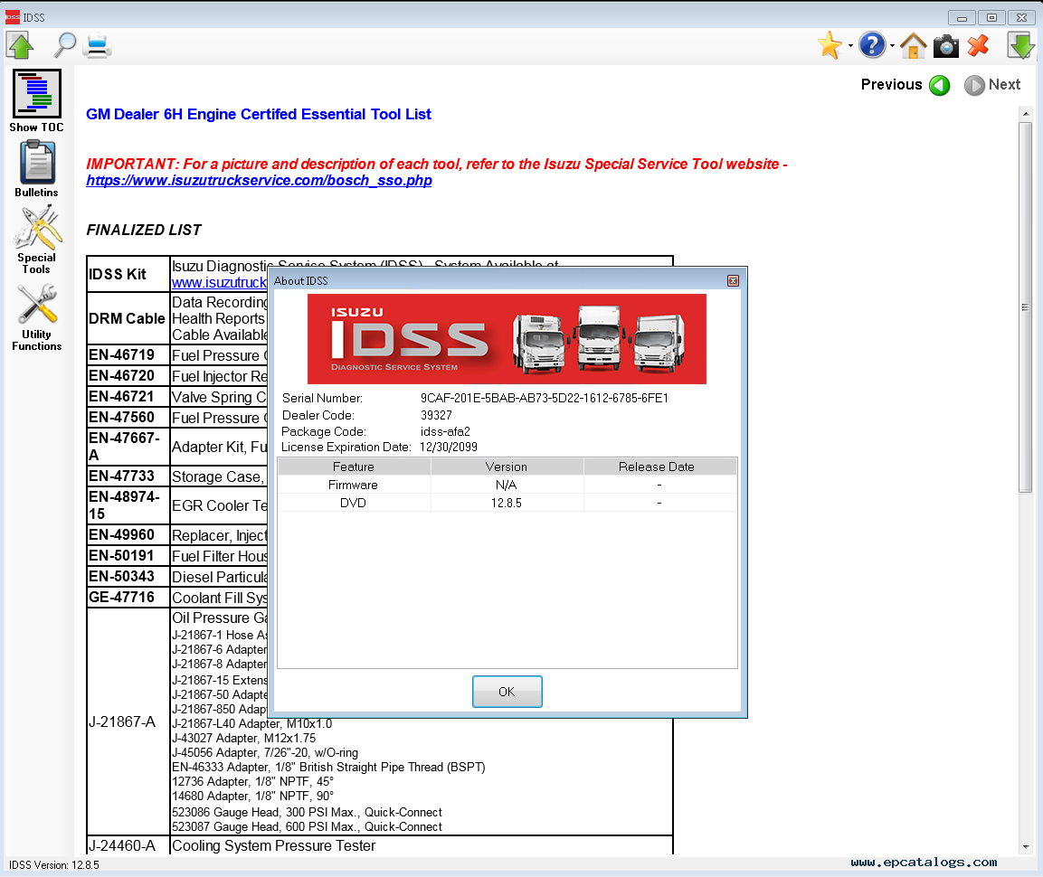This screenshot has width=1043, height=877.
Task: Click the serial number value text
Action: pyautogui.click(x=545, y=399)
